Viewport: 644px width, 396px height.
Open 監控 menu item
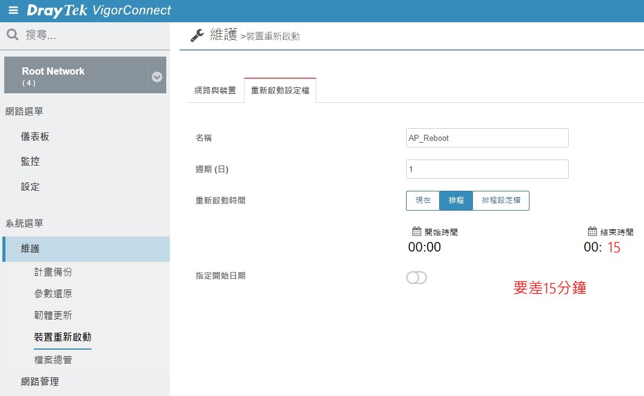[30, 161]
